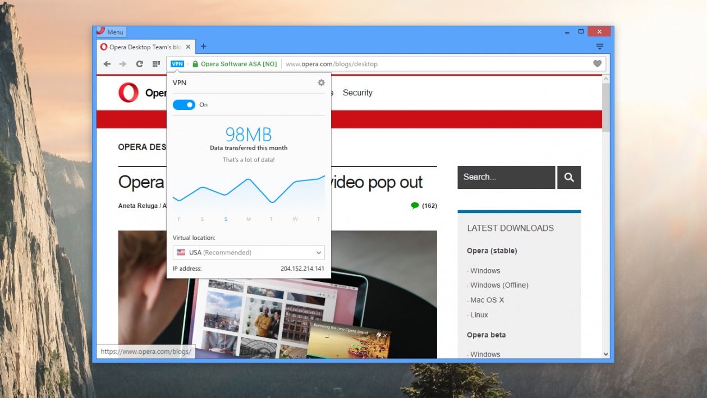Click the LATEST DOWNLOADS heading
707x398 pixels.
[511, 228]
